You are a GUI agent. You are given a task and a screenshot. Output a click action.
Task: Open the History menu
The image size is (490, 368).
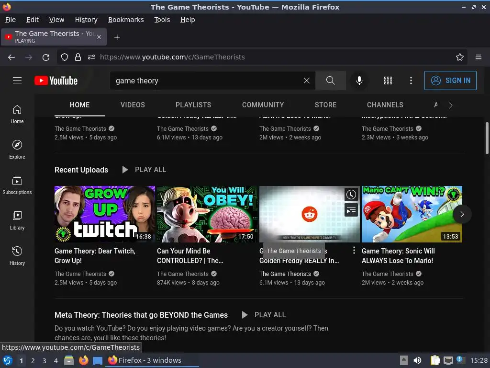tap(86, 20)
